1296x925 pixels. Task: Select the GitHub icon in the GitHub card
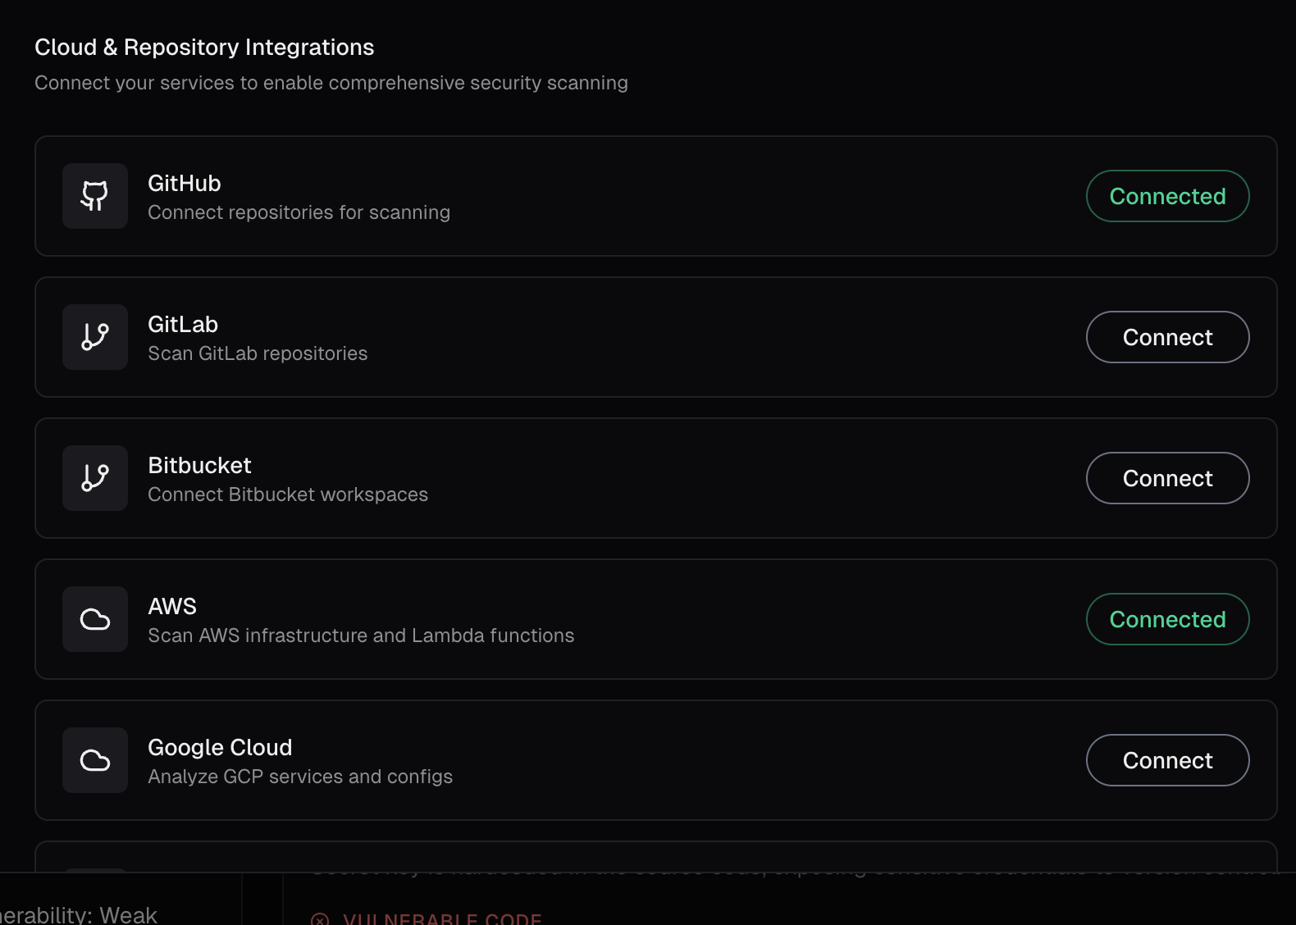pyautogui.click(x=94, y=196)
